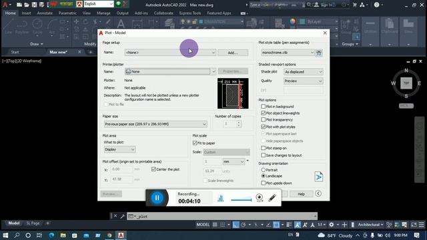Viewport: 427px width, 240px height.
Task: Open the Printer/plotter Name dropdown
Action: (170, 71)
